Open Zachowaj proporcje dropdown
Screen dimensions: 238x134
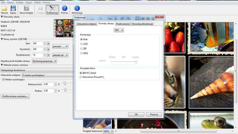44,61
